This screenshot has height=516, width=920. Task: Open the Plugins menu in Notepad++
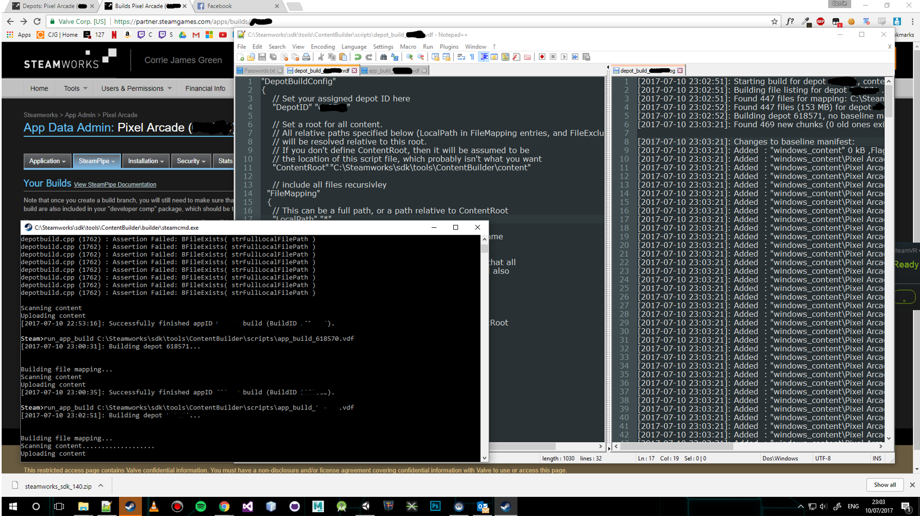449,47
